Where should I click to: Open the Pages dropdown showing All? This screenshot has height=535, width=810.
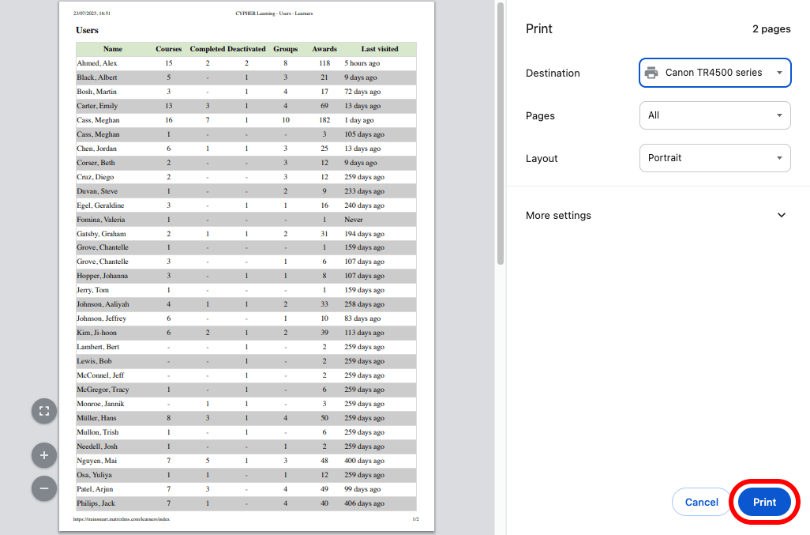pos(714,115)
